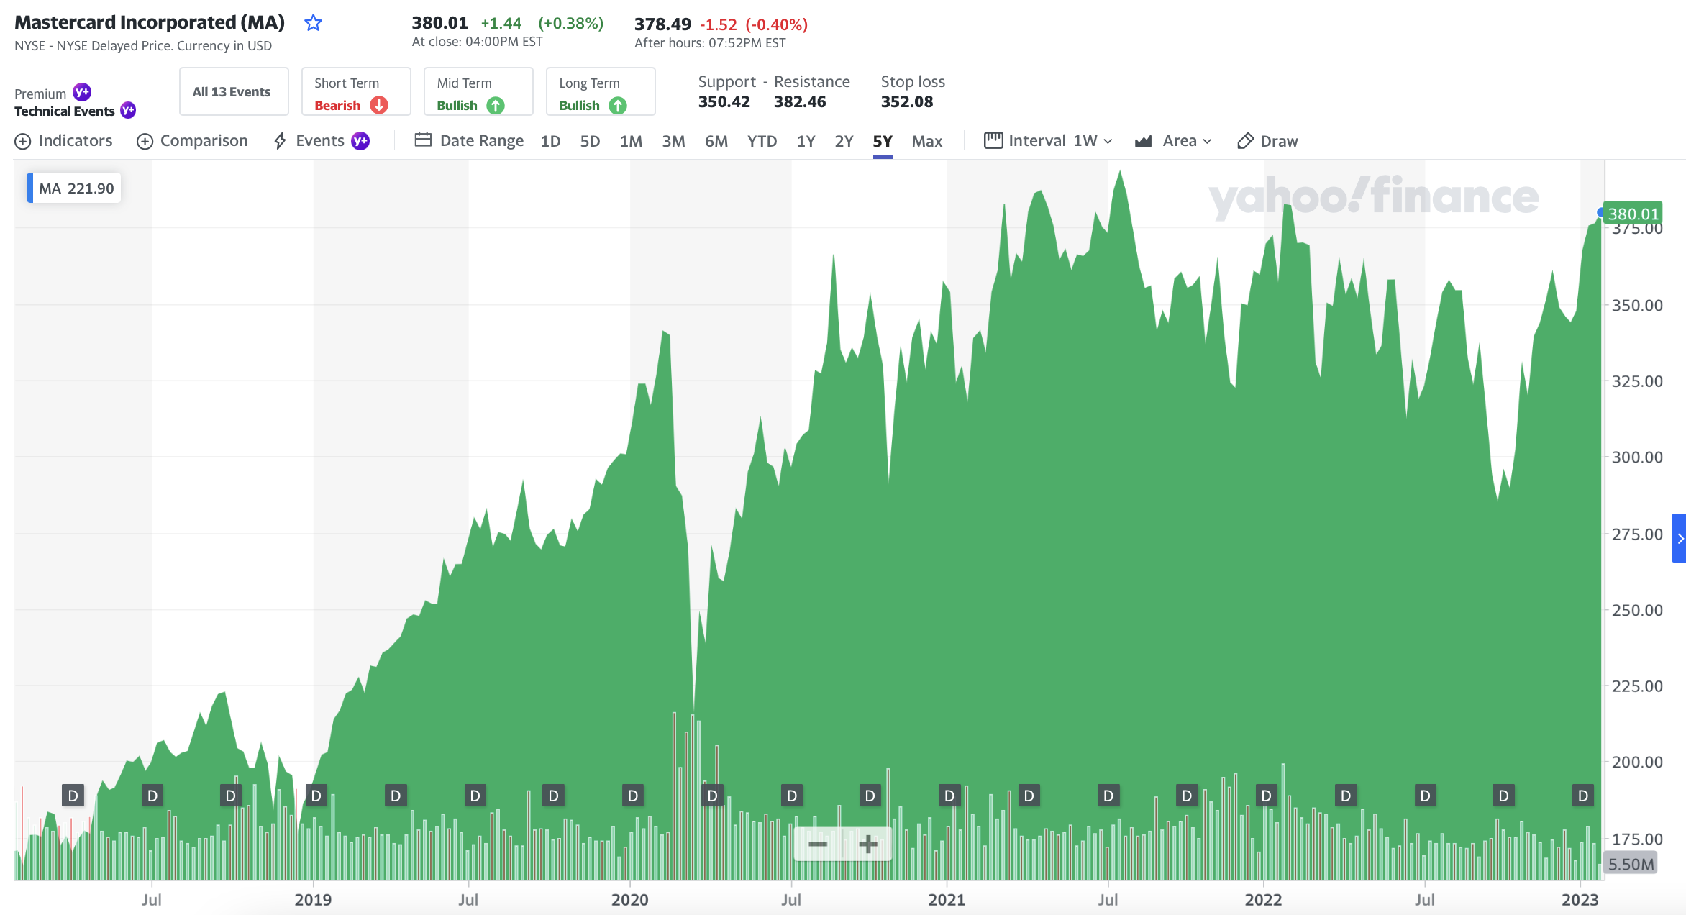Open dividend D marker at start of 2022
This screenshot has height=915, width=1686.
click(x=1267, y=796)
